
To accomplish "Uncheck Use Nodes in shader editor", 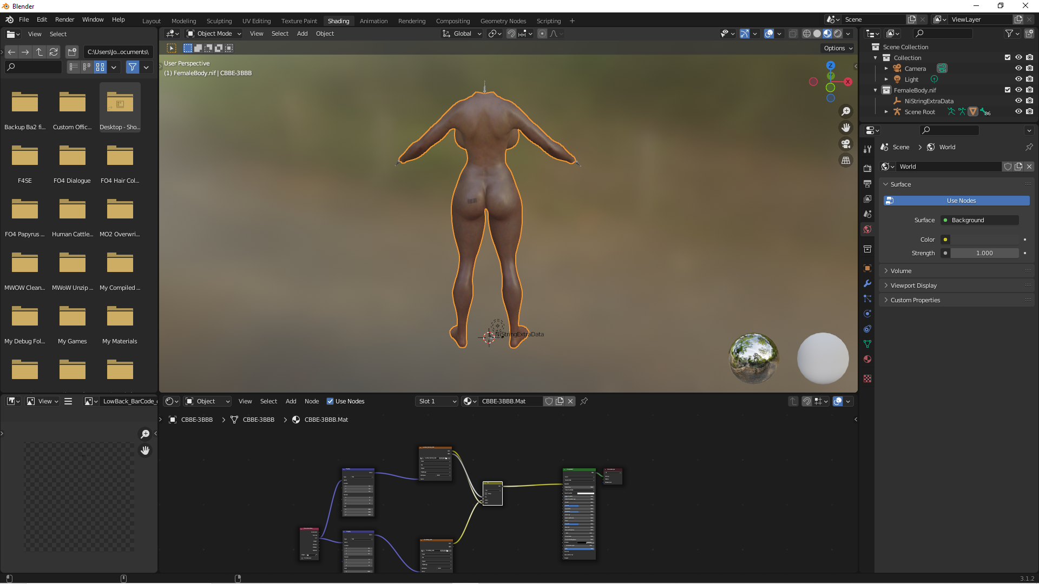I will click(x=330, y=401).
